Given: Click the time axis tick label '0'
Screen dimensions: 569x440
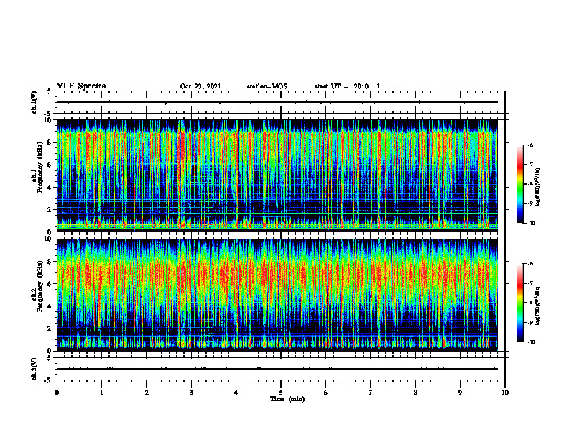Looking at the screenshot, I should click(x=57, y=393).
